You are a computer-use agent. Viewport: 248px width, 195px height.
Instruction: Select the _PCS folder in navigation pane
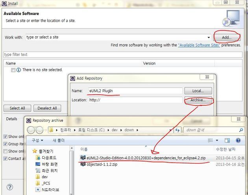coord(43,183)
